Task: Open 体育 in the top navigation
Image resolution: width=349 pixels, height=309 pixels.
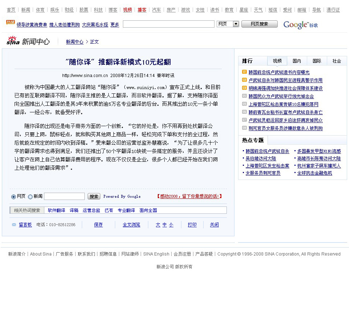Action: pos(40,10)
